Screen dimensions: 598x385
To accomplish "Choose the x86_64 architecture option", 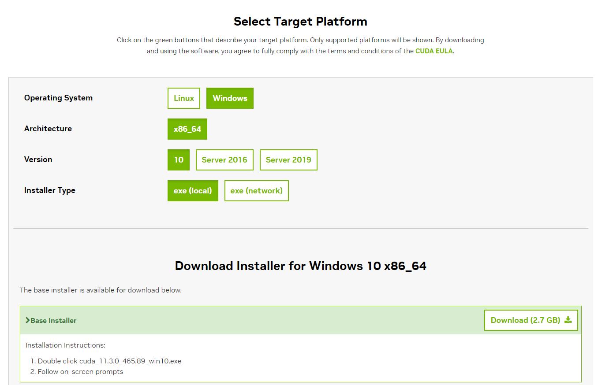I will click(187, 129).
